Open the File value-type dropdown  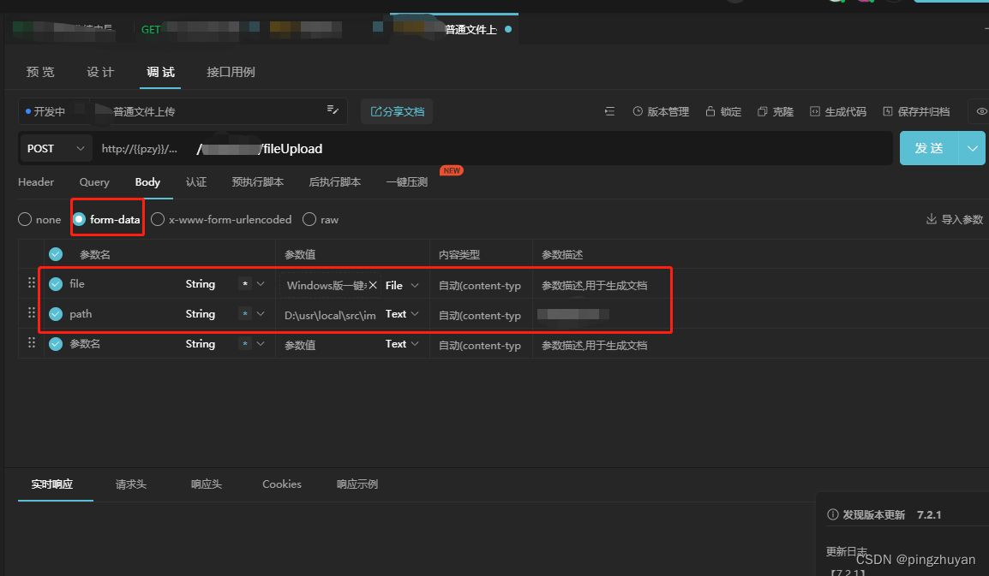(403, 286)
